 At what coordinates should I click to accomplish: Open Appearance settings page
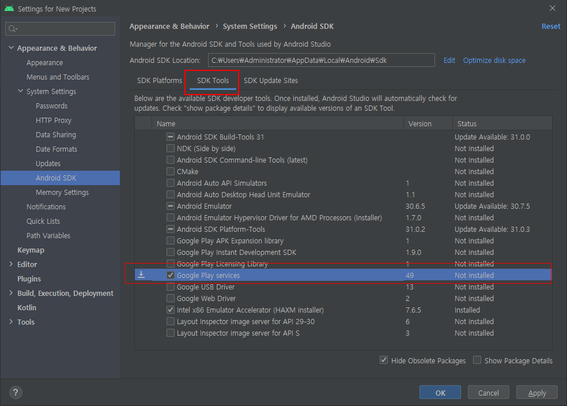[x=44, y=63]
